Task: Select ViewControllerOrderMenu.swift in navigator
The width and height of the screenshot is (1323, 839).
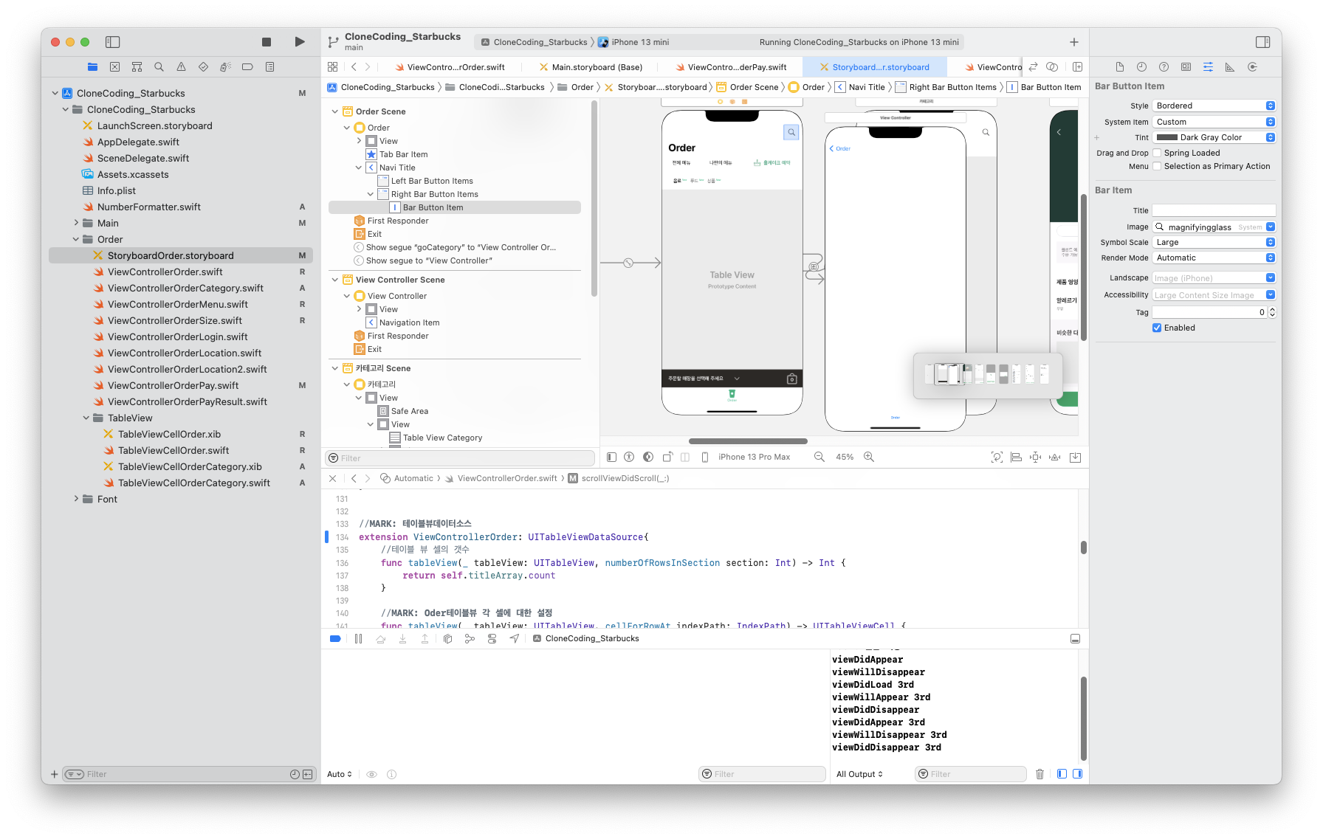Action: [x=178, y=304]
